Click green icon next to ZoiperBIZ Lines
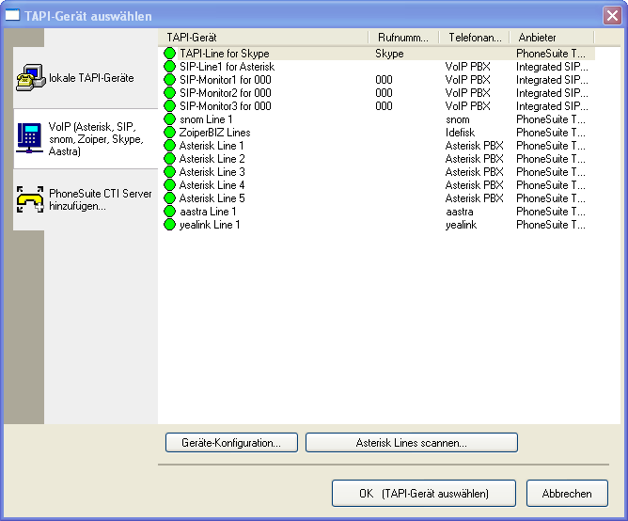Viewport: 628px width, 521px height. [170, 133]
